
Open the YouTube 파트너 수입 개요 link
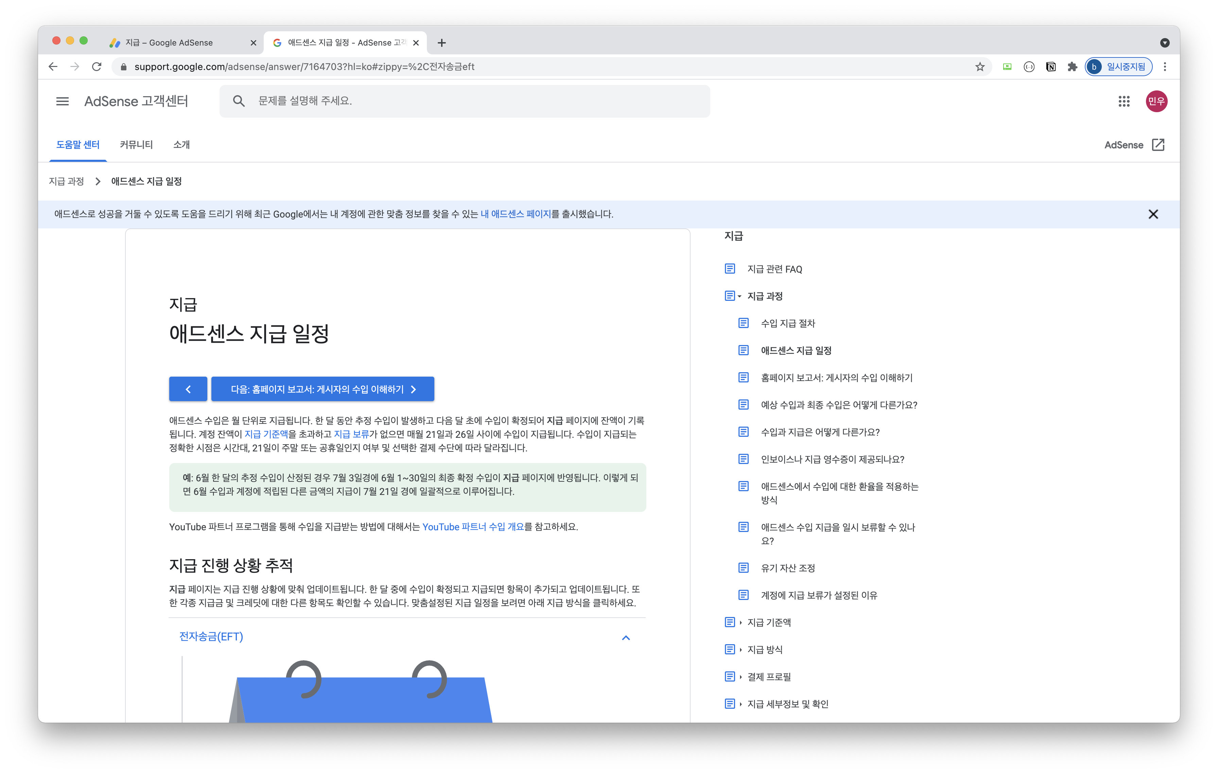pos(473,527)
